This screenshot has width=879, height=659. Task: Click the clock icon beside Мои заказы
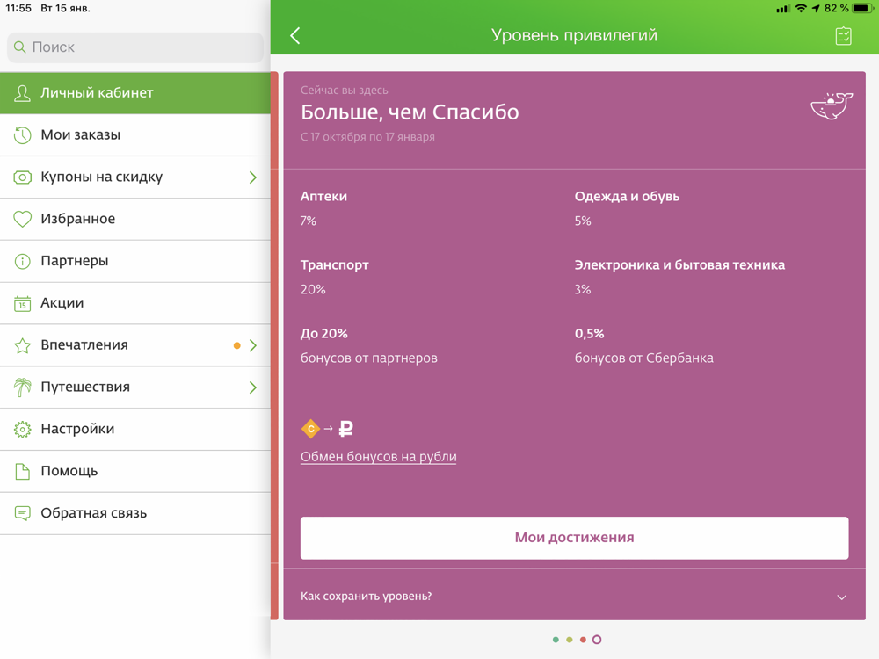[x=23, y=135]
